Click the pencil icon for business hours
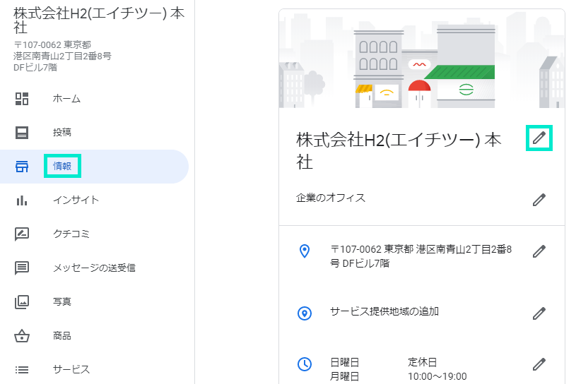The image size is (576, 384). click(x=539, y=364)
